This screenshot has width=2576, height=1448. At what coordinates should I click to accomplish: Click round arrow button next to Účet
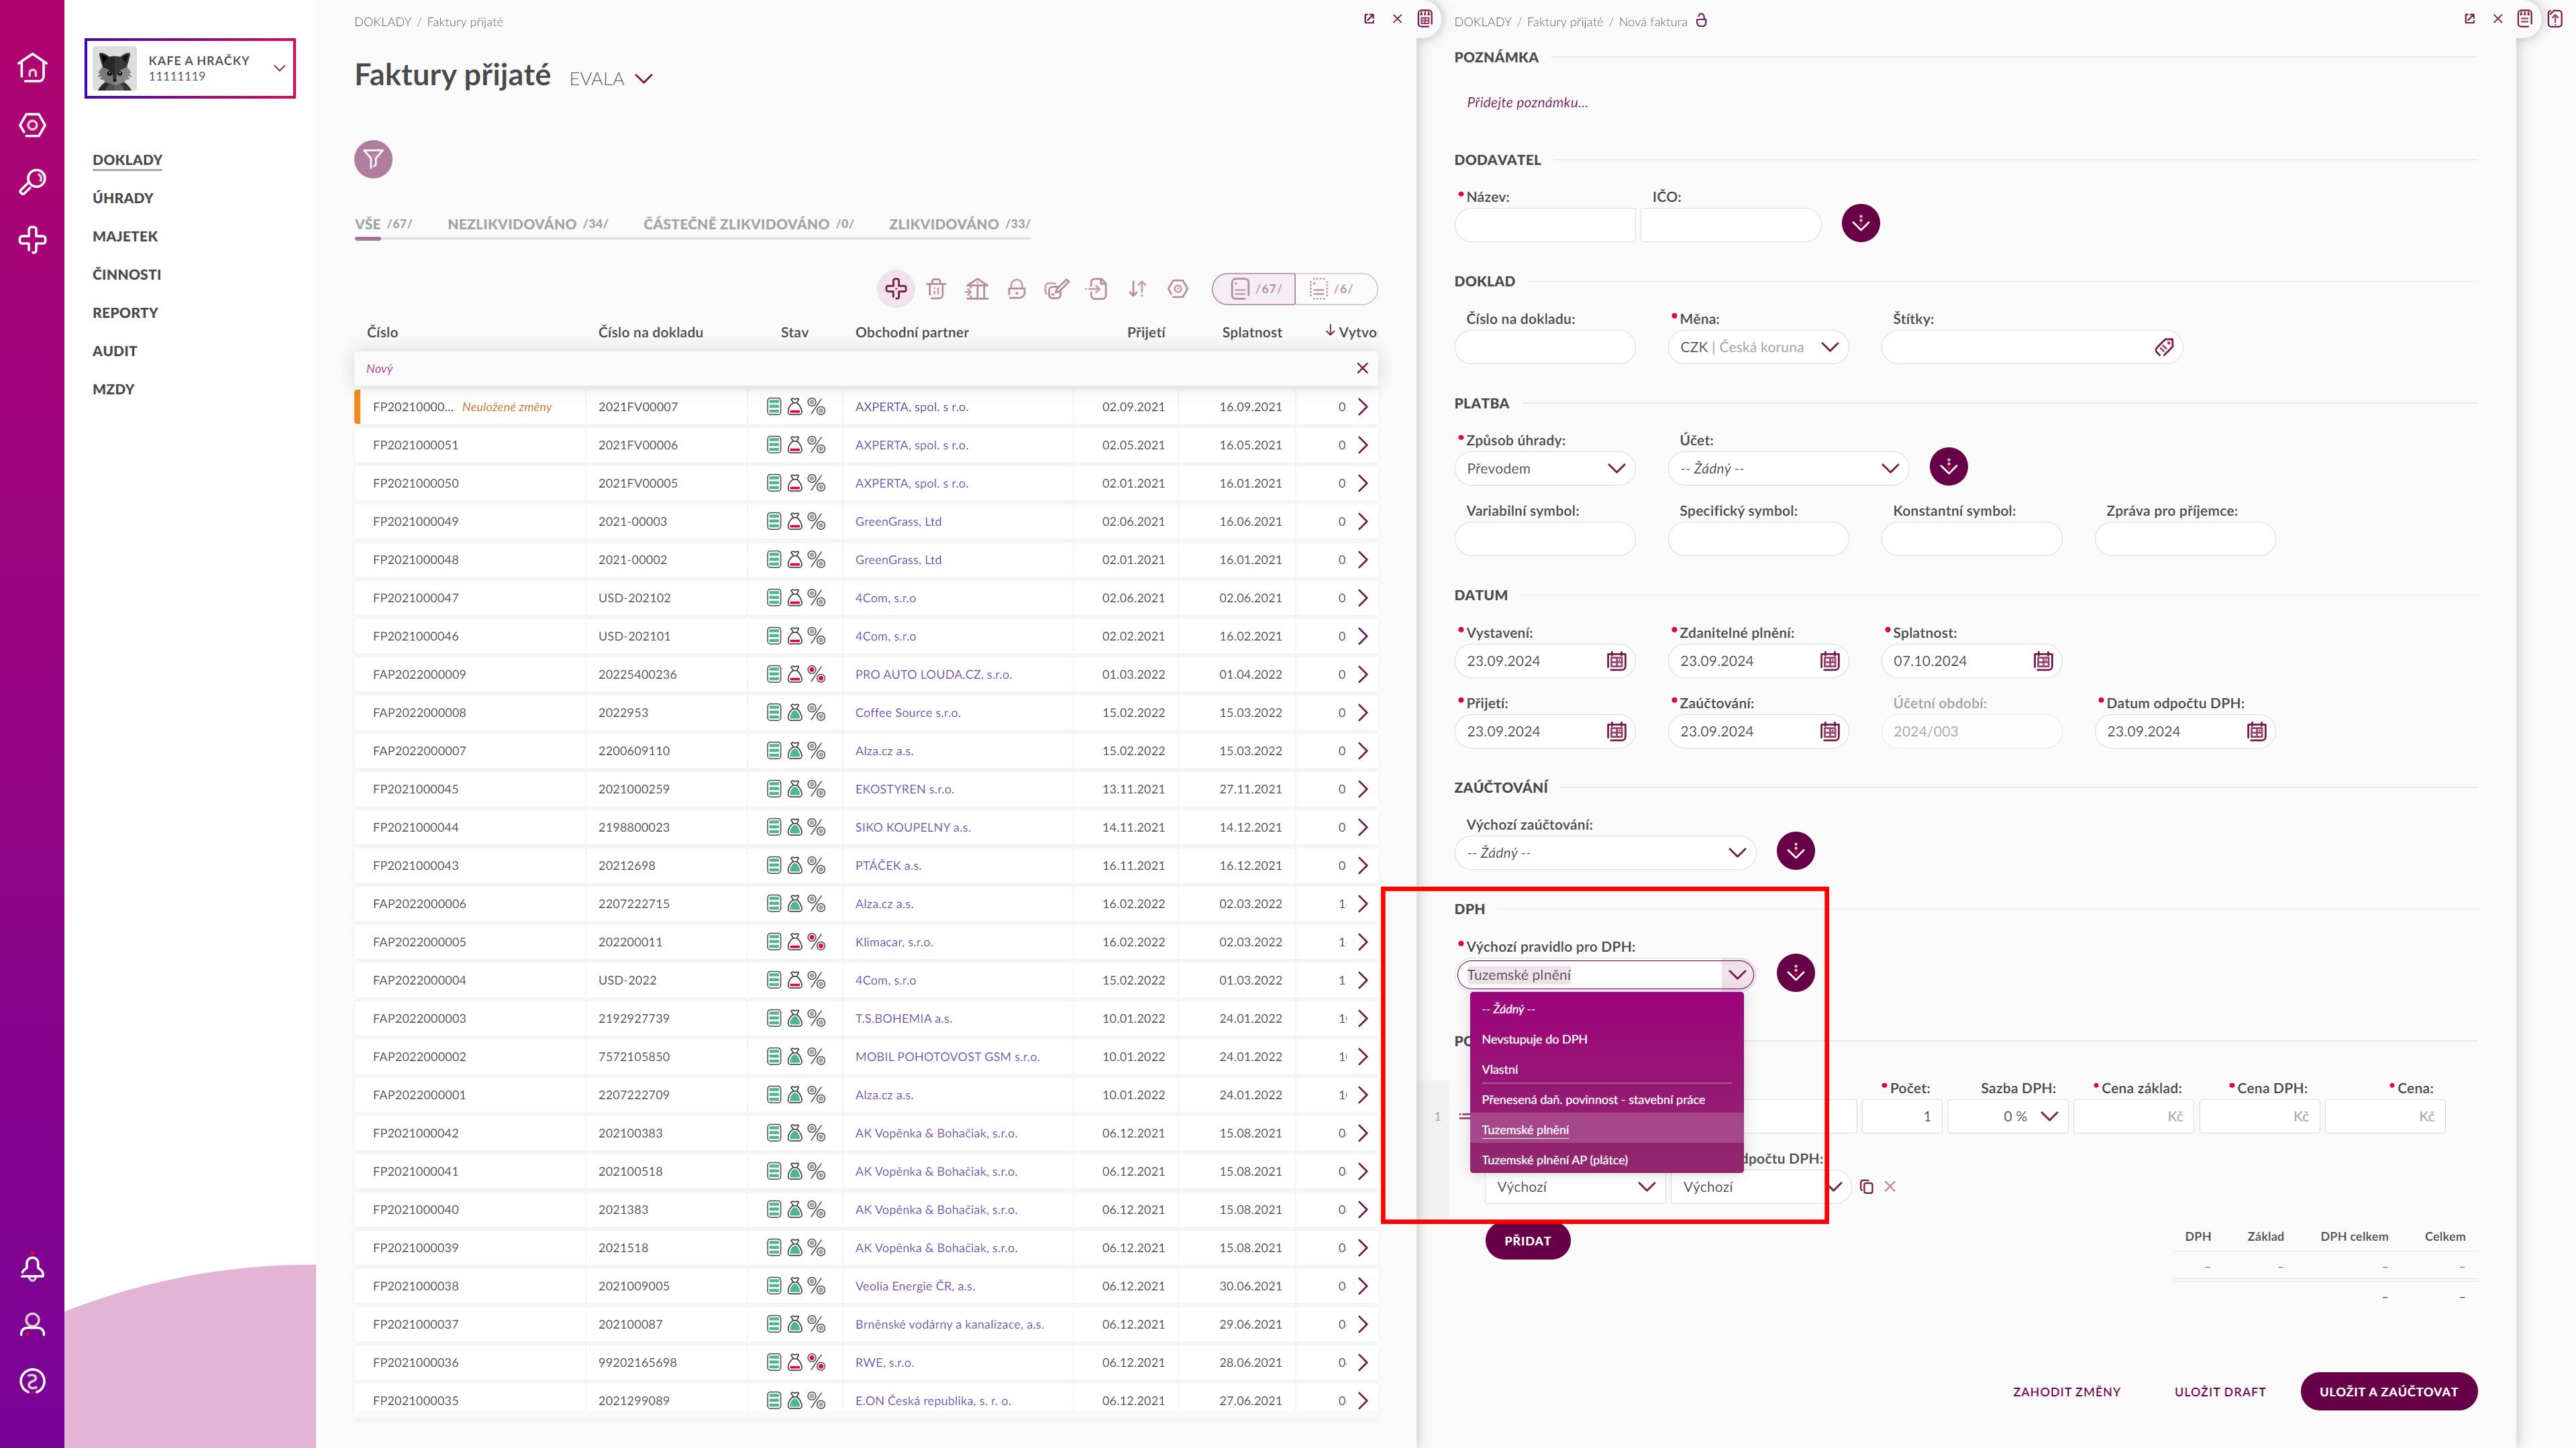pyautogui.click(x=1948, y=467)
